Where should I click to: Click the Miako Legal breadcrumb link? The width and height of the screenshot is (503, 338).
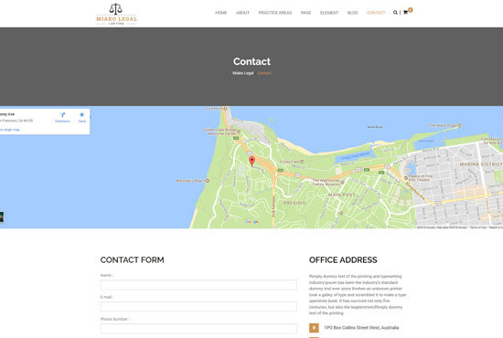(x=243, y=73)
